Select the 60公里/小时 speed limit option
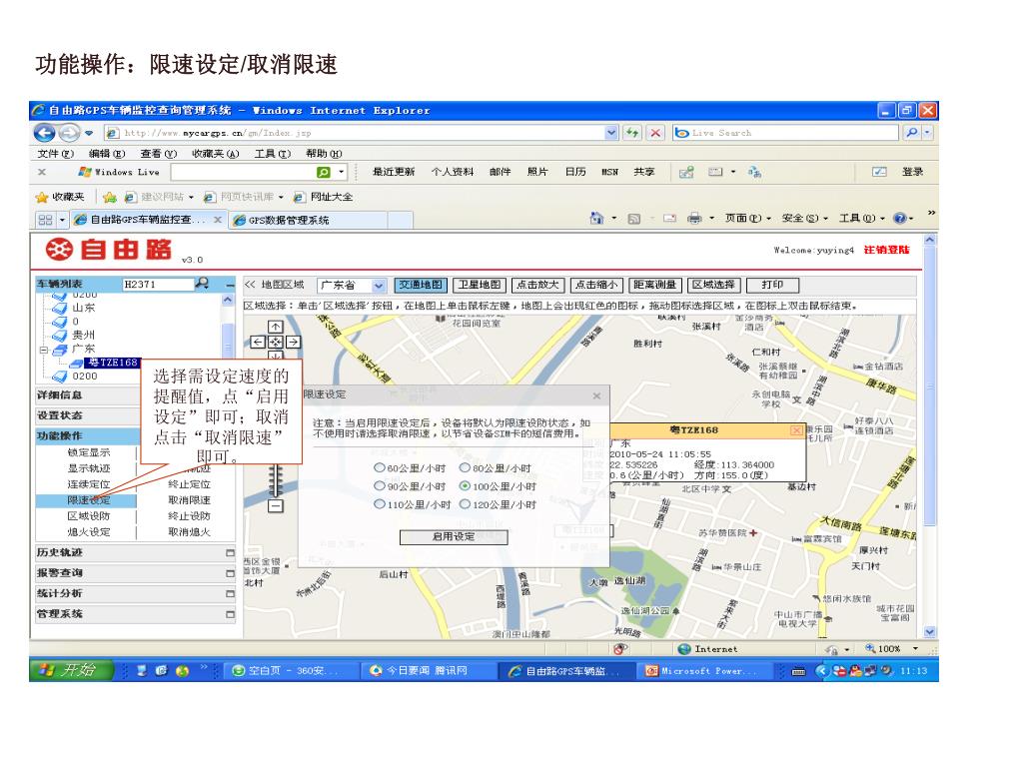 coord(380,467)
